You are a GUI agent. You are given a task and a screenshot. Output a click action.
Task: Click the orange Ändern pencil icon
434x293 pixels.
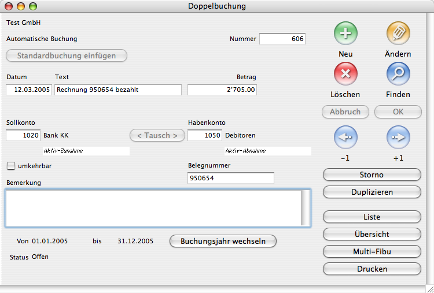398,34
